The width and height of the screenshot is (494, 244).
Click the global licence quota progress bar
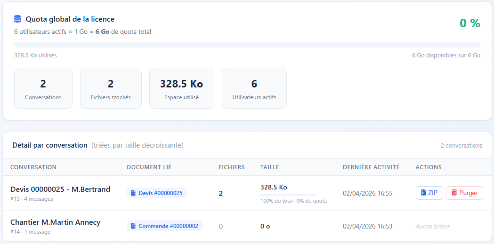247,45
